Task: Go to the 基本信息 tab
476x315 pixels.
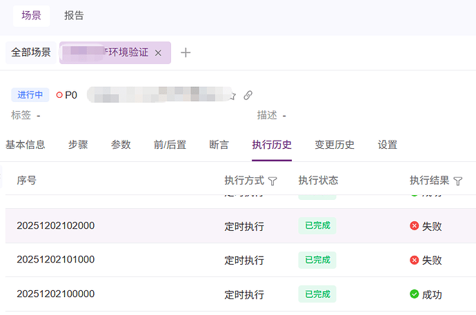Action: tap(26, 145)
